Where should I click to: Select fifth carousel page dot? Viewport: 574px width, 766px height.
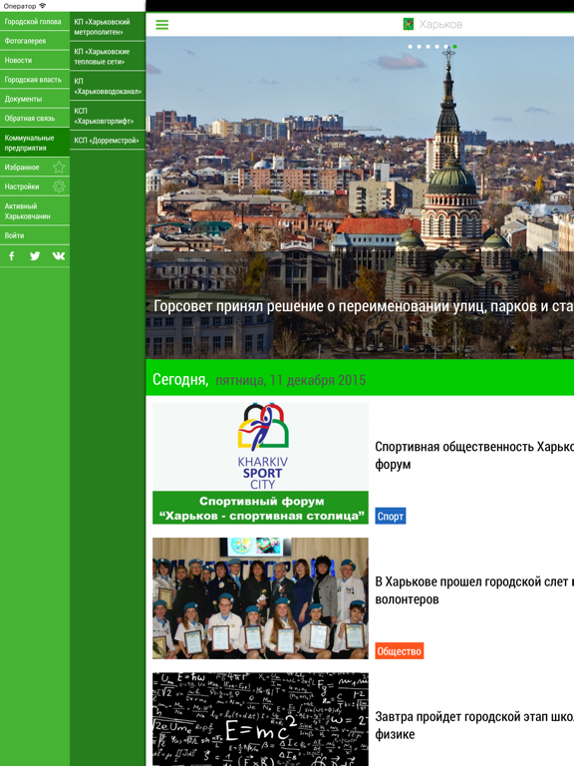[x=445, y=47]
